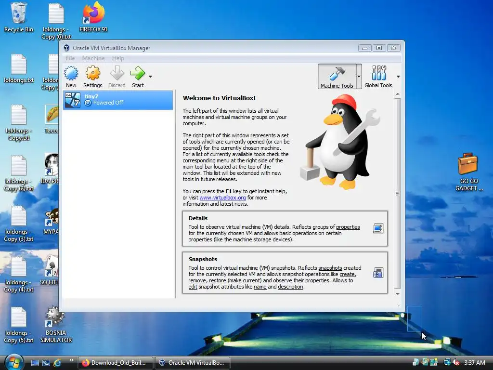Select the tiny7 virtual machine entry
This screenshot has height=370, width=493.
118,100
